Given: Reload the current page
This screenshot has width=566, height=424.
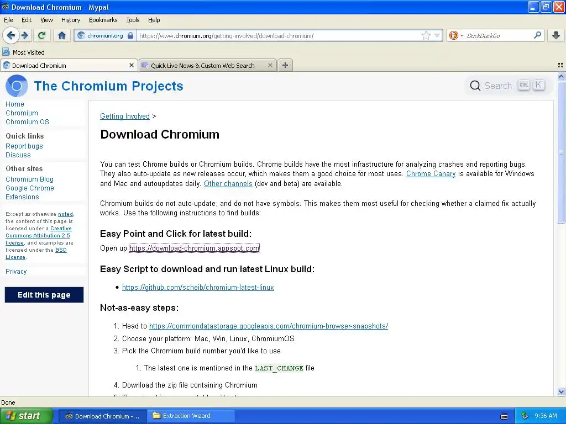Looking at the screenshot, I should 41,35.
